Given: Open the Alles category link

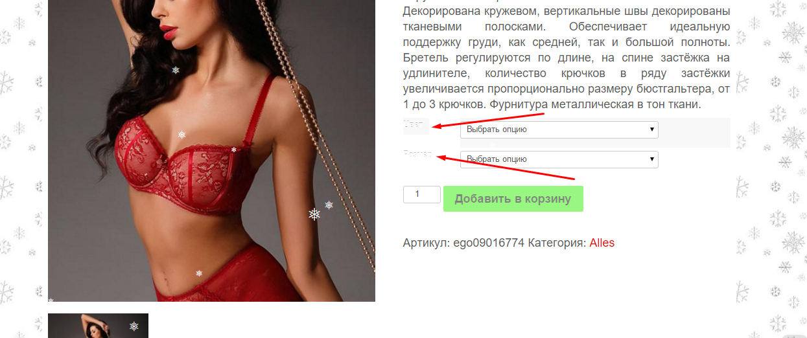Looking at the screenshot, I should [x=602, y=243].
